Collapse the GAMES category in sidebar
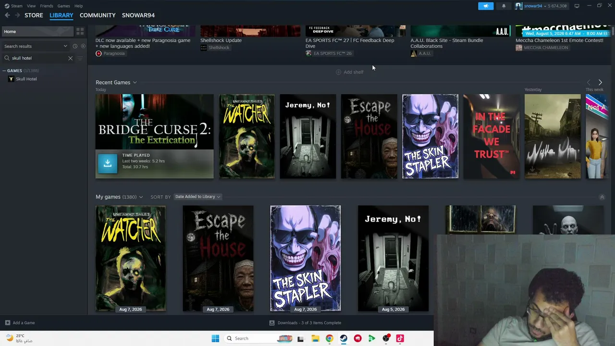The height and width of the screenshot is (346, 615). click(4, 71)
